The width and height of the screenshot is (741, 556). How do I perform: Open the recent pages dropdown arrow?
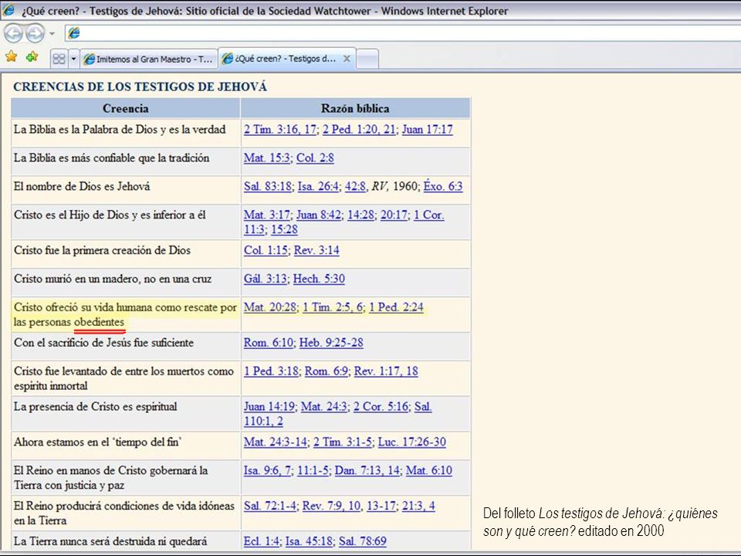coord(52,33)
